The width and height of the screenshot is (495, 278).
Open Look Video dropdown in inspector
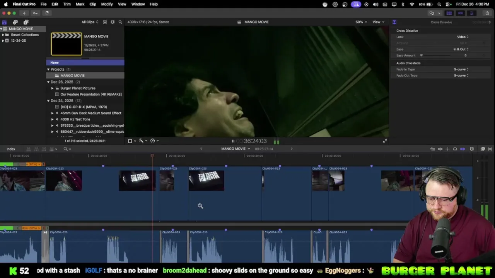tap(463, 37)
